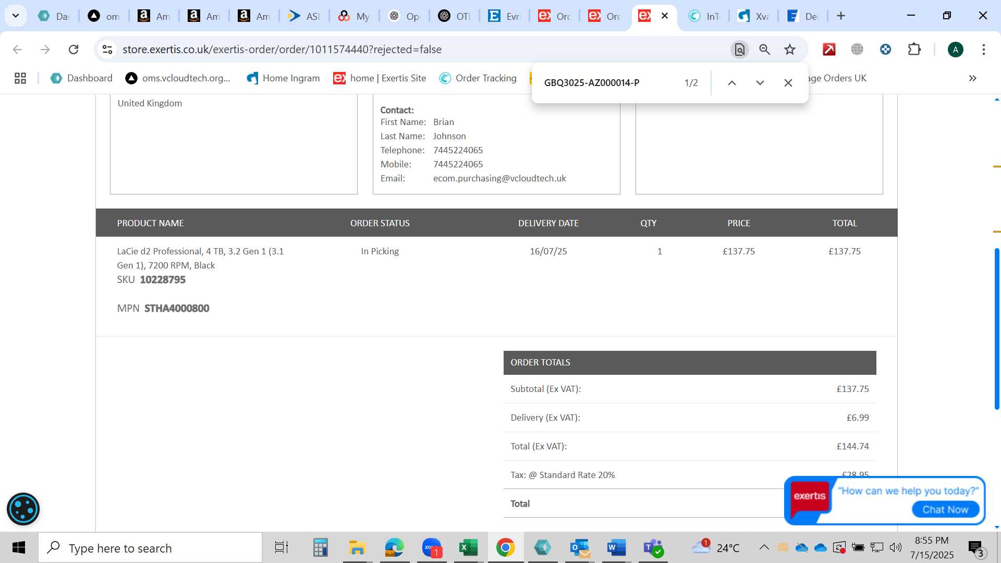Click the Total (Ex VAT) value £144.74

tap(853, 446)
